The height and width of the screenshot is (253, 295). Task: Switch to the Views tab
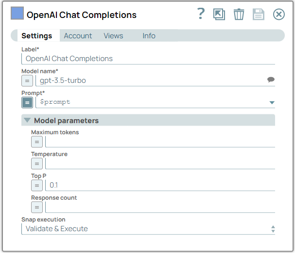point(113,36)
